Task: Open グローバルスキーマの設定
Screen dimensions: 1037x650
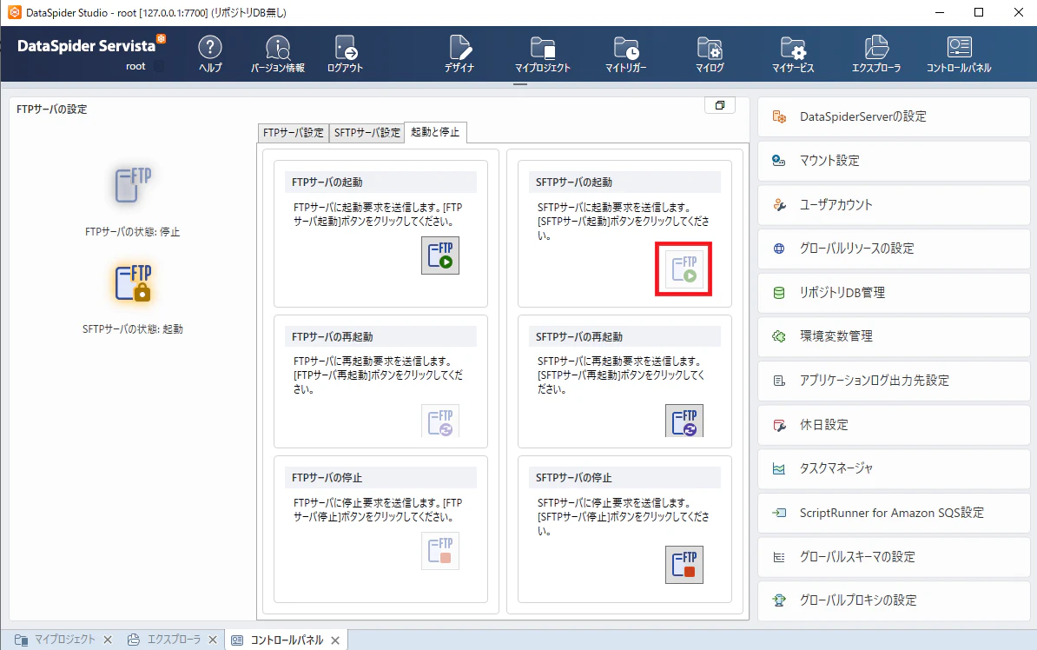Action: coord(894,557)
